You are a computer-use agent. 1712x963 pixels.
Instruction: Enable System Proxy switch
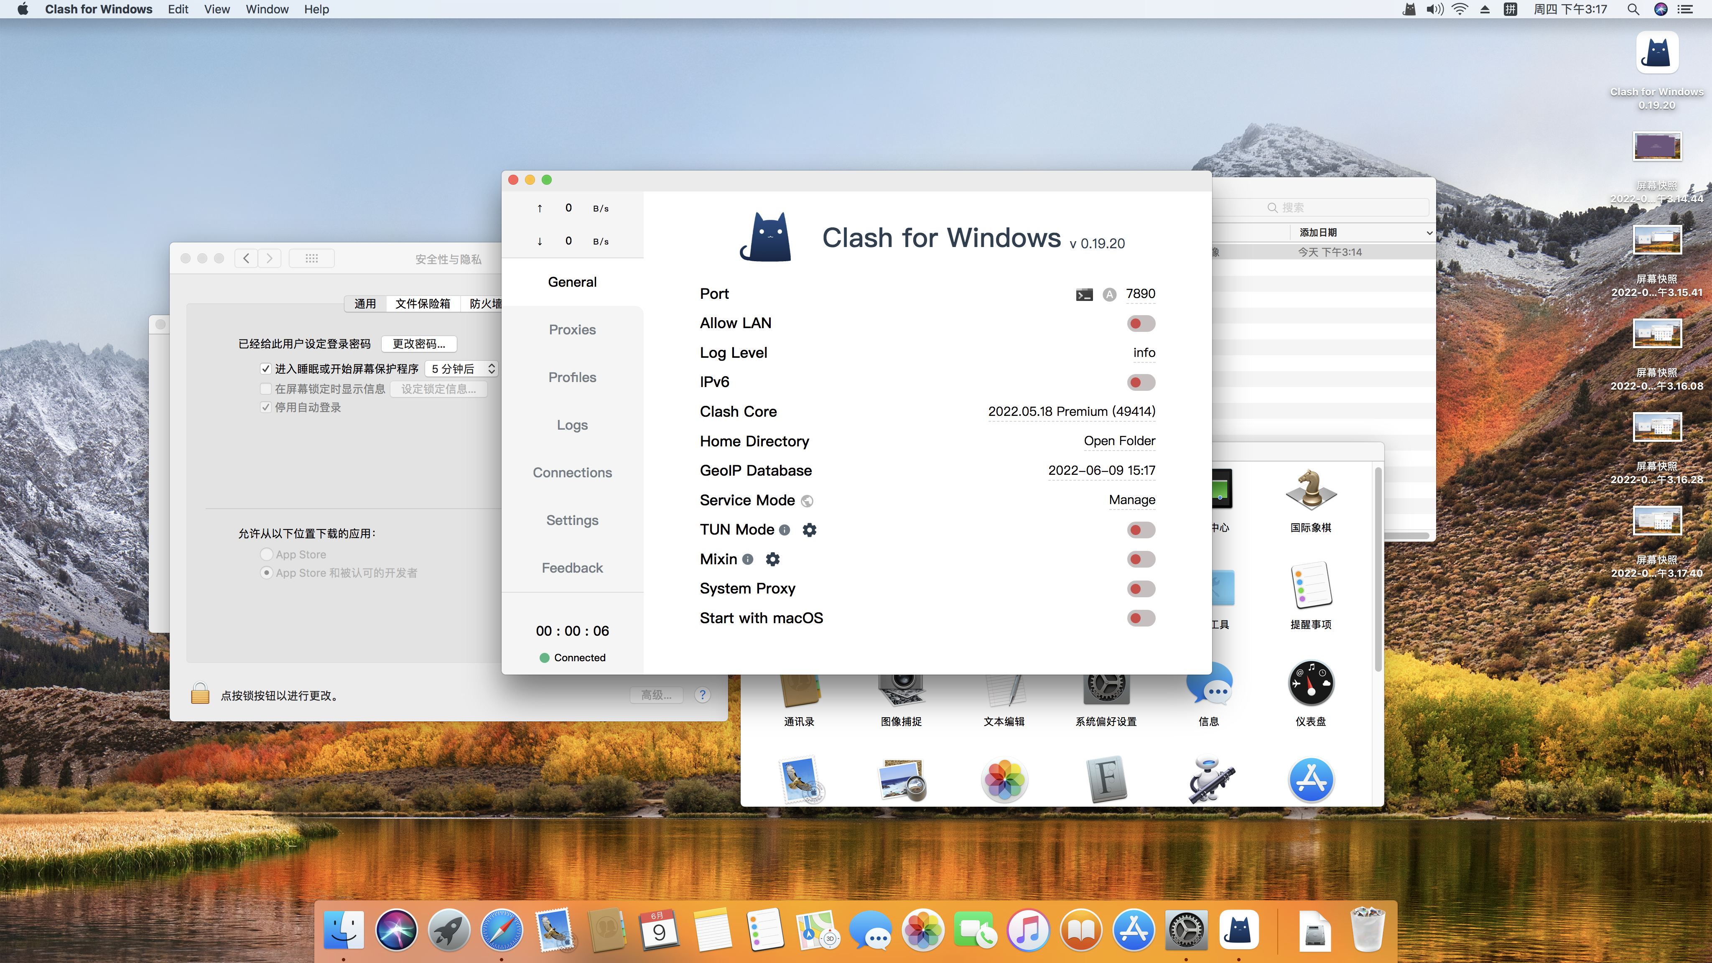(1141, 589)
